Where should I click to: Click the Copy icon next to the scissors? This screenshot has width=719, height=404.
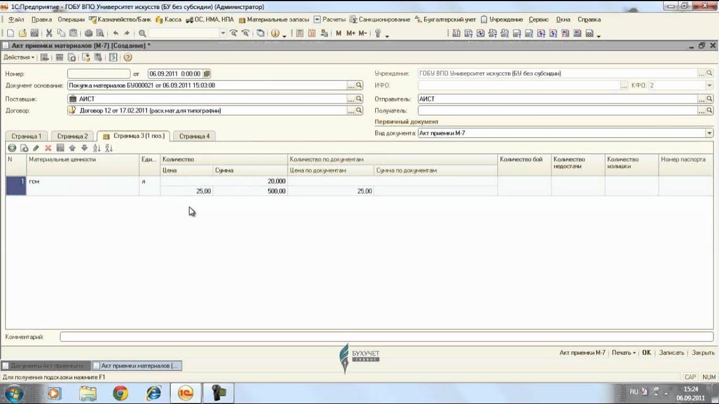61,34
